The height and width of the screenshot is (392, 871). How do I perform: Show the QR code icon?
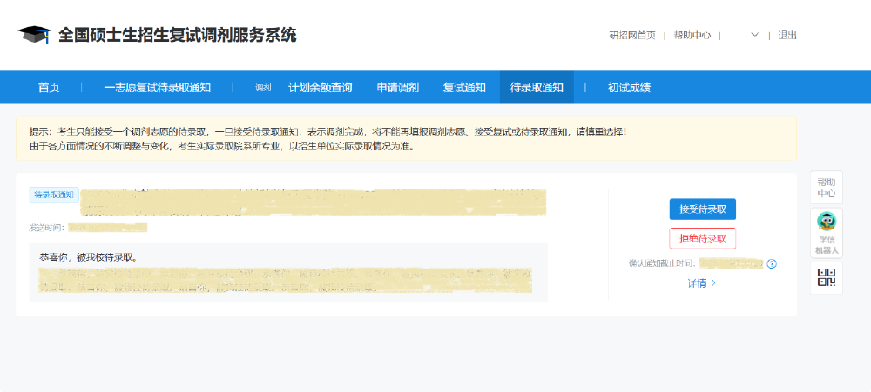[x=827, y=277]
